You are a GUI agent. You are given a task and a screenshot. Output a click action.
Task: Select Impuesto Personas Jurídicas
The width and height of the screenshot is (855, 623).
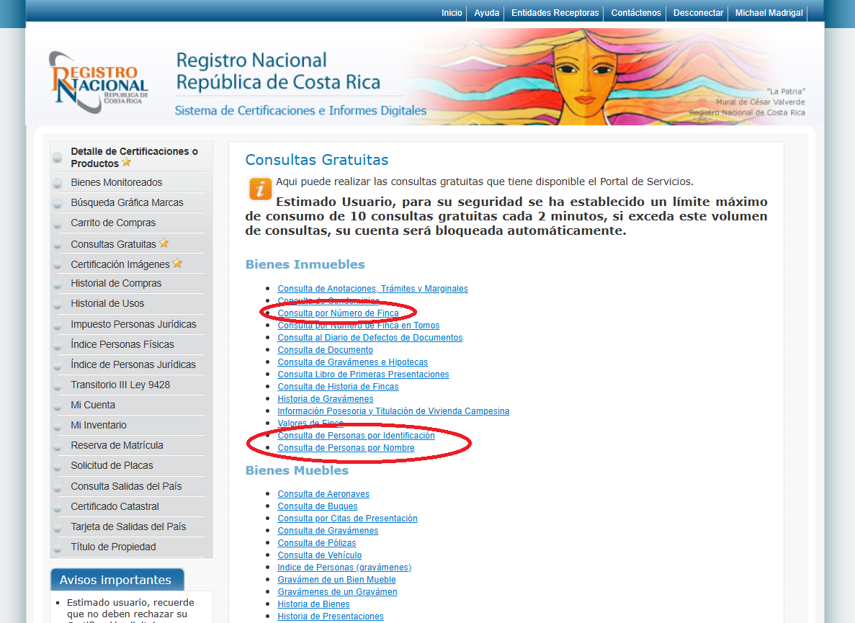point(133,324)
